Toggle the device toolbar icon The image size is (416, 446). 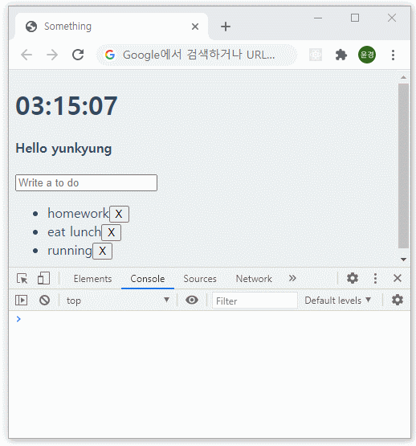(x=43, y=278)
